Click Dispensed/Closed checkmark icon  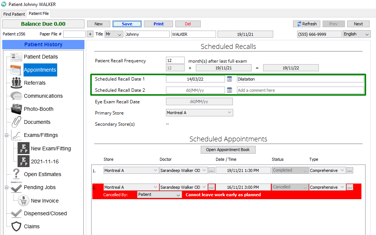(16, 213)
